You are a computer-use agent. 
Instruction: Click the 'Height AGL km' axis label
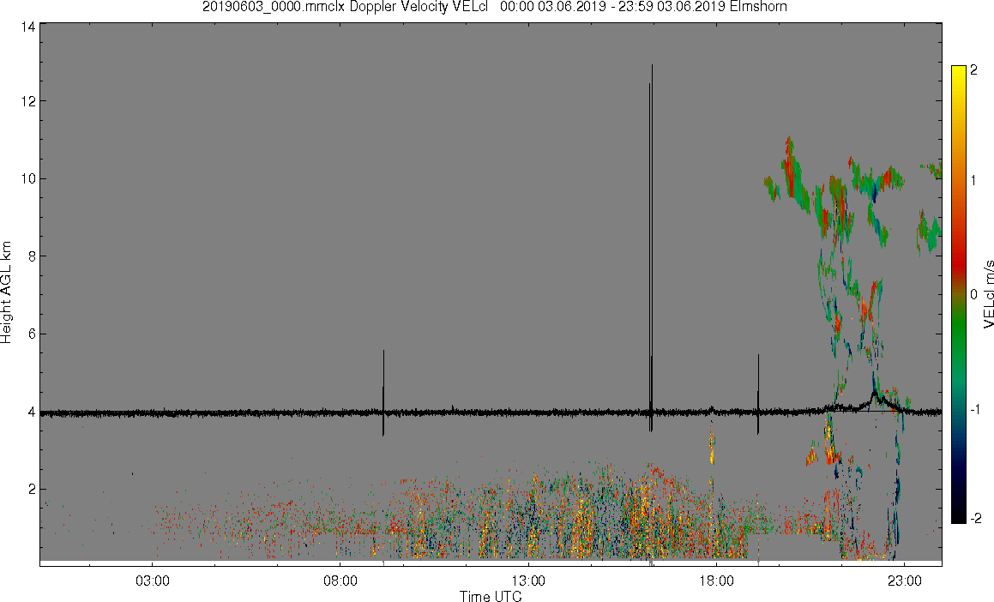[6, 292]
